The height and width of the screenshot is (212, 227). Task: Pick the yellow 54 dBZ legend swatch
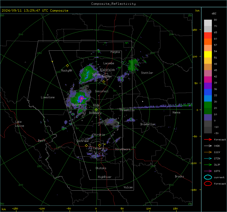tap(208, 54)
